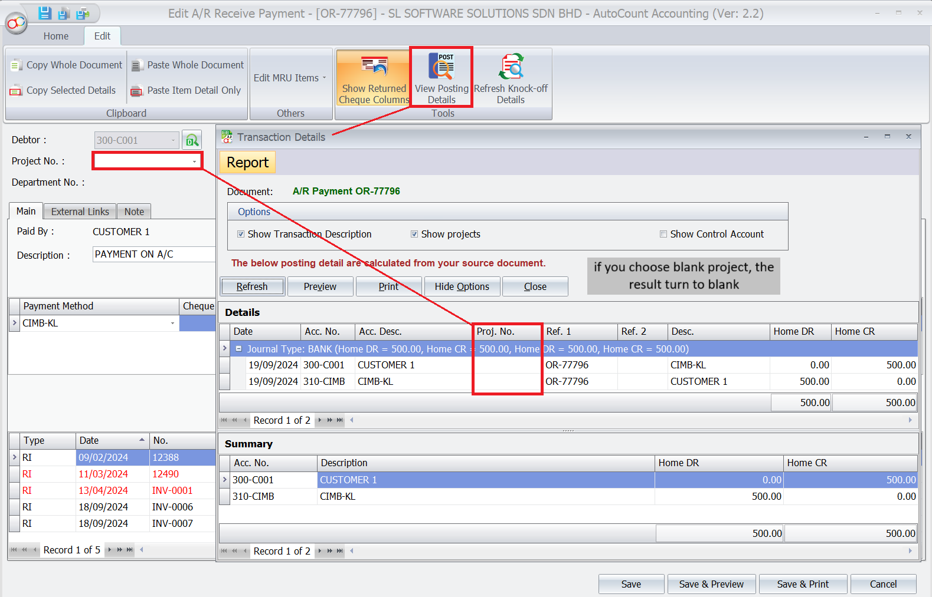
Task: Click the Save & Preview button
Action: click(x=711, y=584)
